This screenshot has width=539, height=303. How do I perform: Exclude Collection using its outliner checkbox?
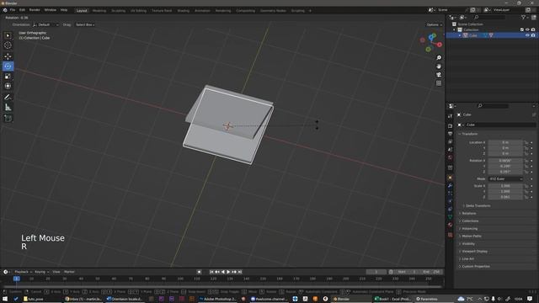coord(522,30)
